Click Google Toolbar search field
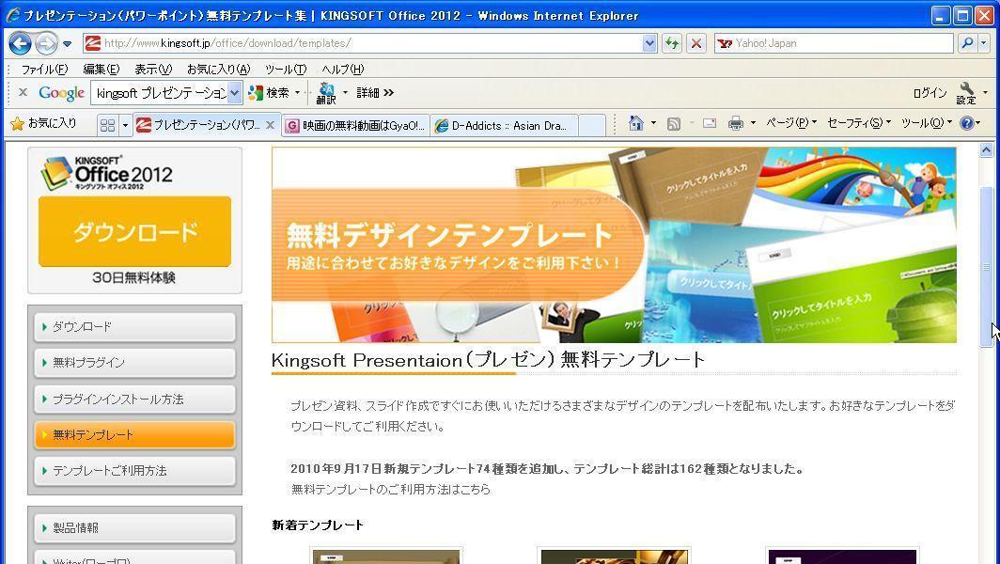Image resolution: width=1000 pixels, height=564 pixels. [x=160, y=93]
